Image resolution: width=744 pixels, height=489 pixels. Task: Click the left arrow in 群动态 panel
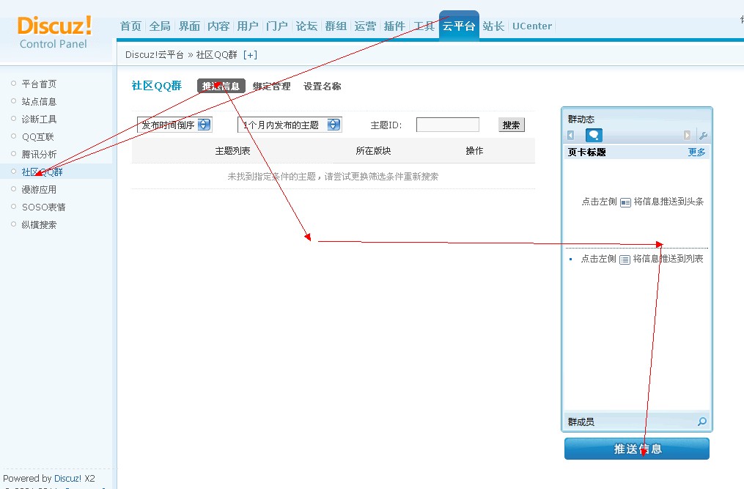[571, 136]
